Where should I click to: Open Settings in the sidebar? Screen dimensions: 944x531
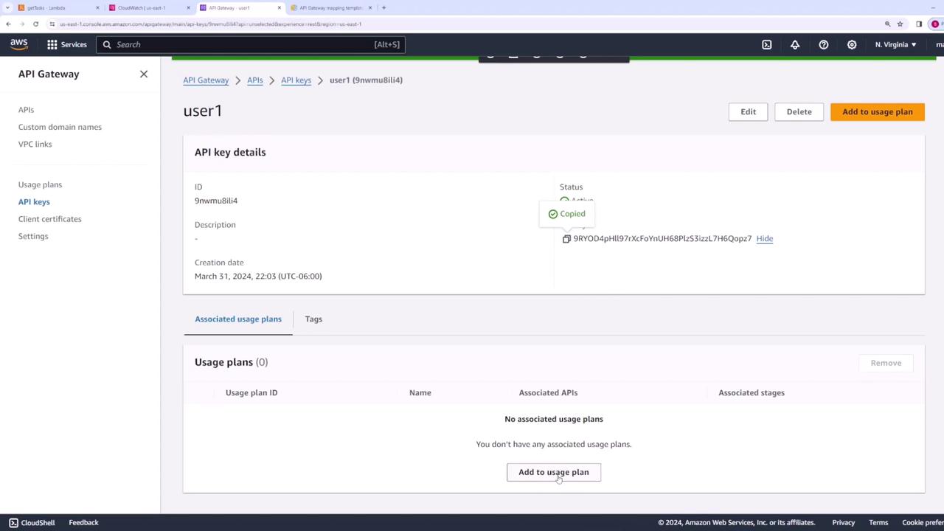[33, 236]
